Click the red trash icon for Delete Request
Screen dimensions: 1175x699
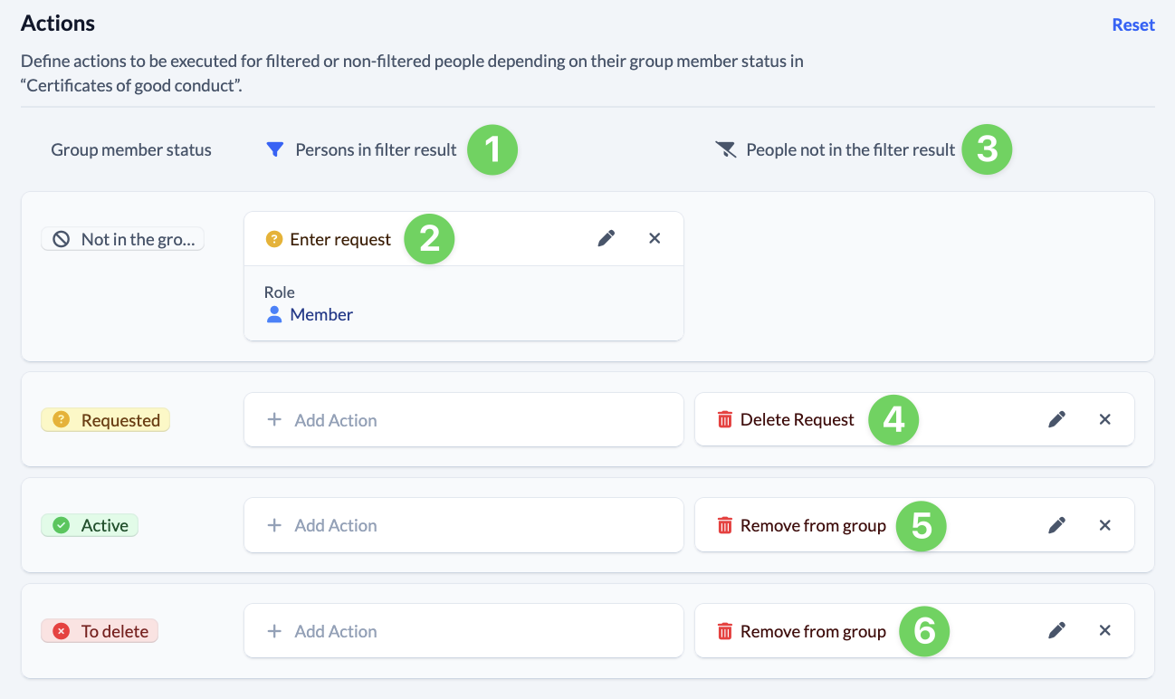(x=724, y=419)
